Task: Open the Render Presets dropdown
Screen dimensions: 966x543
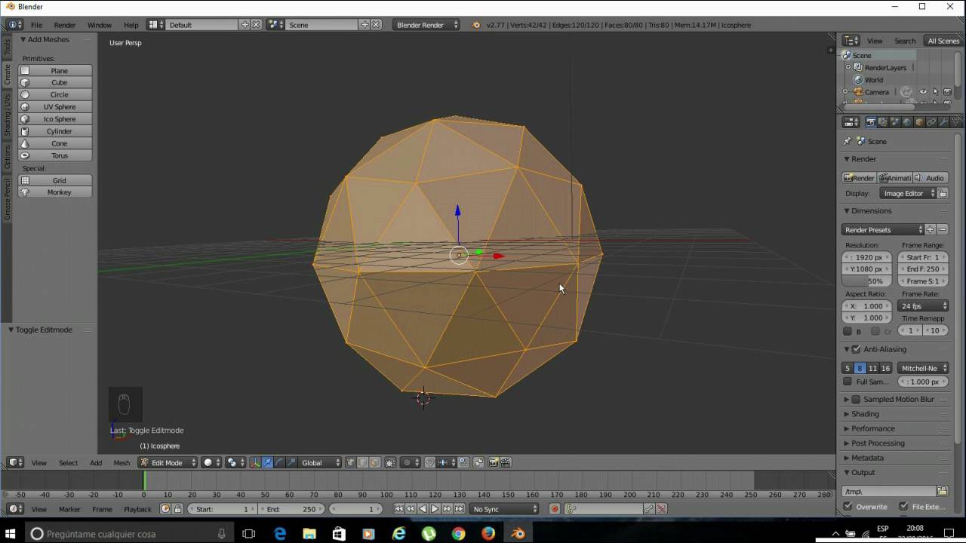Action: pyautogui.click(x=883, y=229)
